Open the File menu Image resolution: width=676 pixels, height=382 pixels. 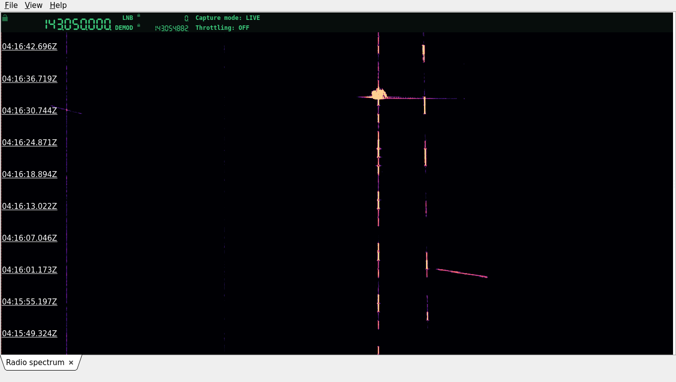click(x=11, y=5)
